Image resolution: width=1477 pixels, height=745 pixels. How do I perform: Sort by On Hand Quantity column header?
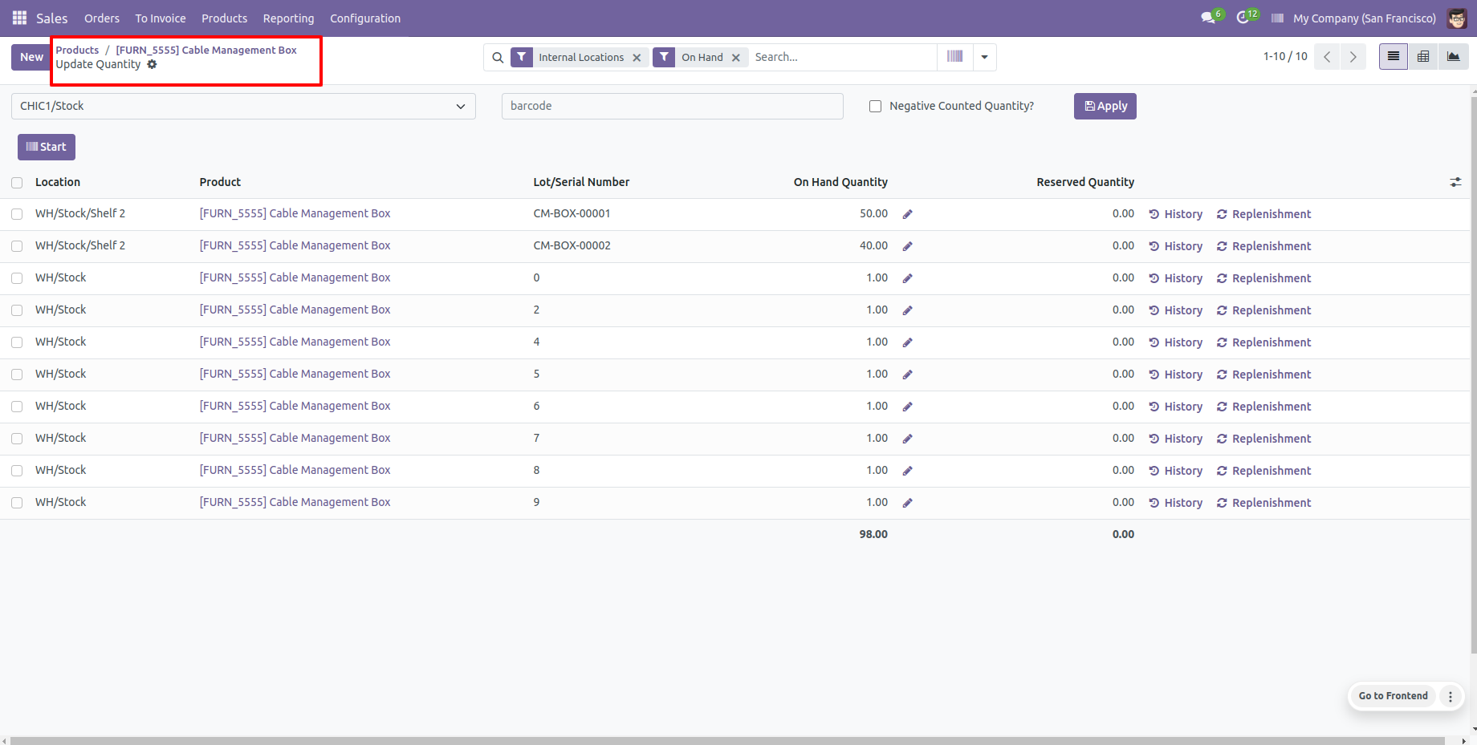click(840, 182)
